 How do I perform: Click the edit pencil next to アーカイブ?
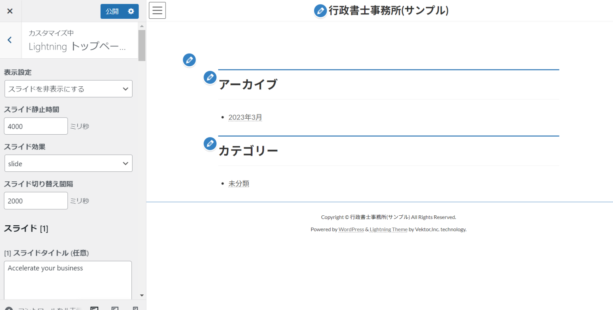tap(210, 77)
